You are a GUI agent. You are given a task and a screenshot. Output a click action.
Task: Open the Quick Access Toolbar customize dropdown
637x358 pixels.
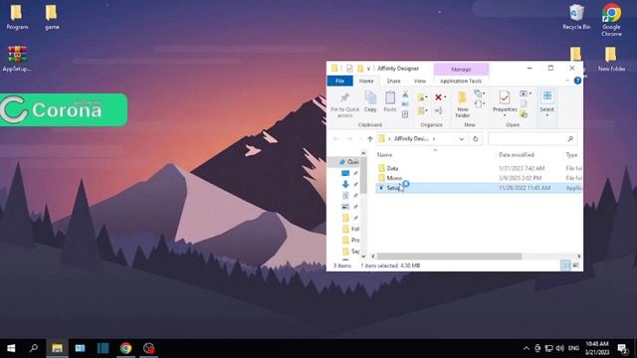[368, 69]
